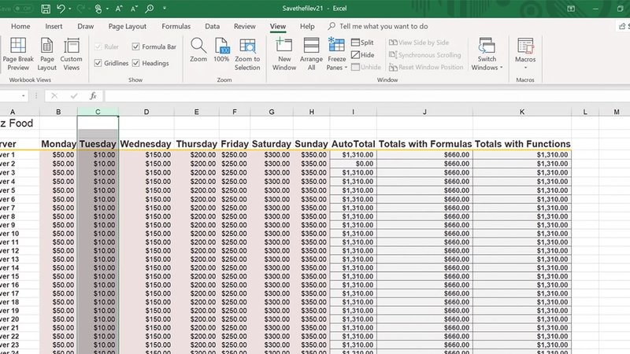Click the Zoom magnifier icon

click(x=198, y=46)
